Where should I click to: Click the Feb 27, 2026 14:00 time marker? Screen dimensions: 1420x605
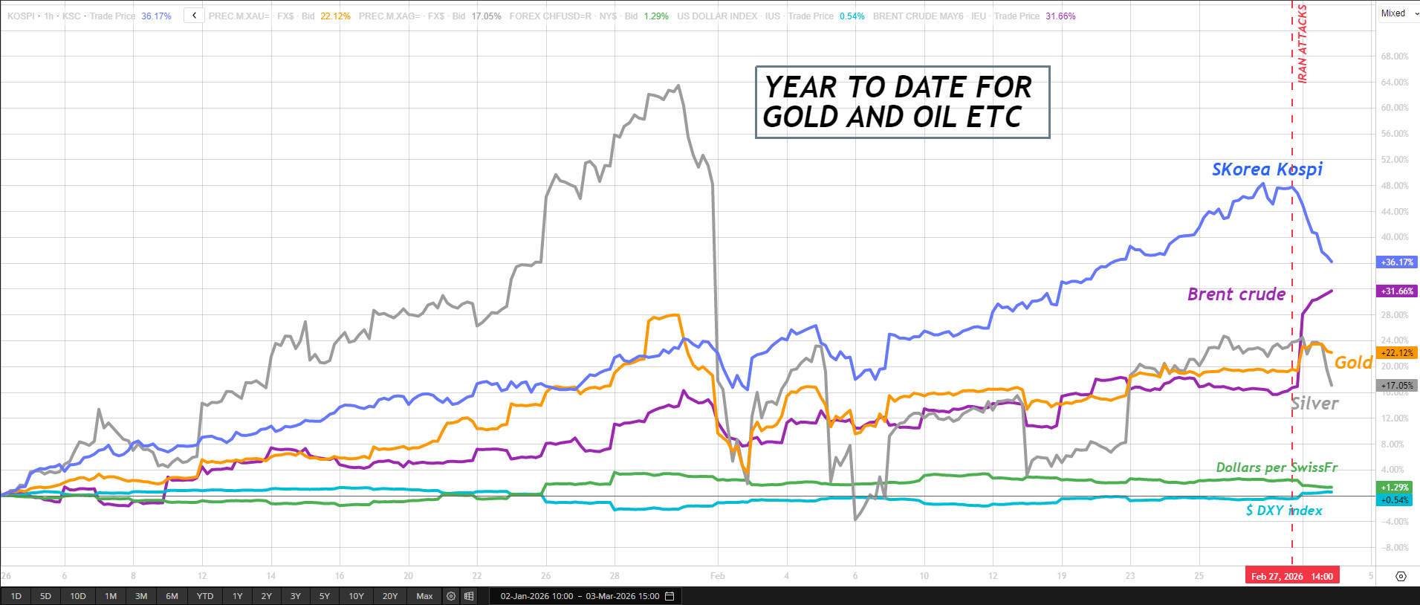pos(1291,576)
